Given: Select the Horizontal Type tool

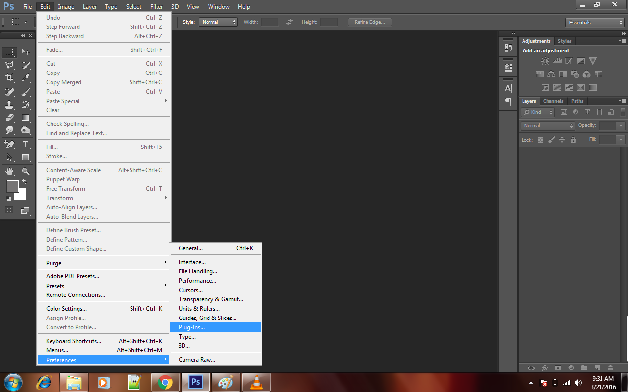Looking at the screenshot, I should pos(26,145).
